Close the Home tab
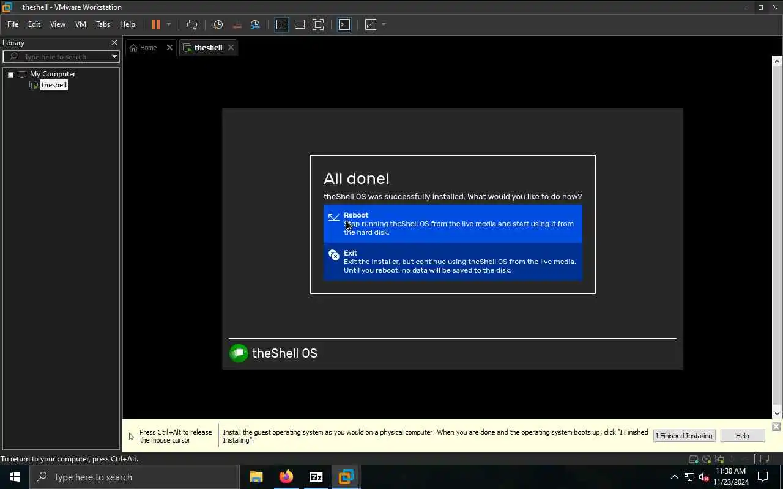 click(169, 48)
